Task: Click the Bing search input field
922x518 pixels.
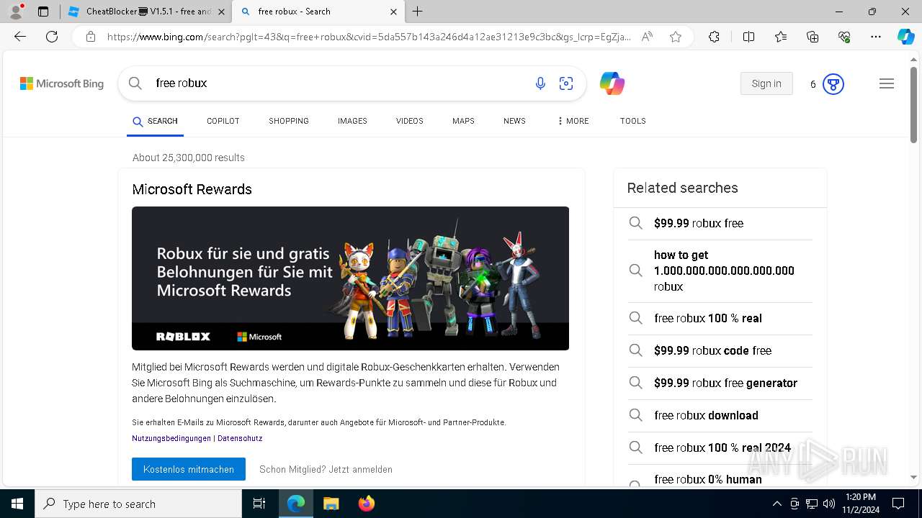Action: [x=339, y=83]
